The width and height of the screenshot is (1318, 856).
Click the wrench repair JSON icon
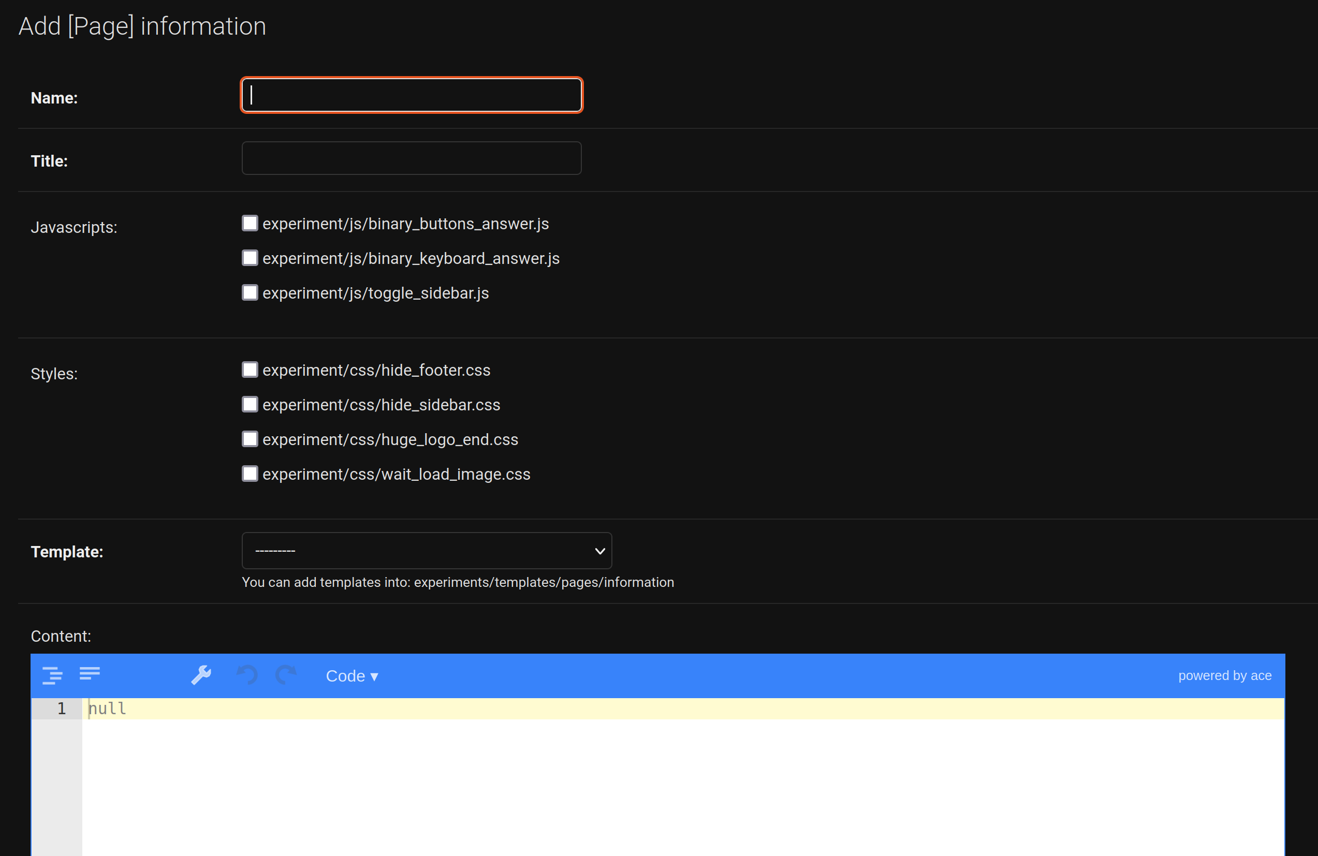point(201,675)
